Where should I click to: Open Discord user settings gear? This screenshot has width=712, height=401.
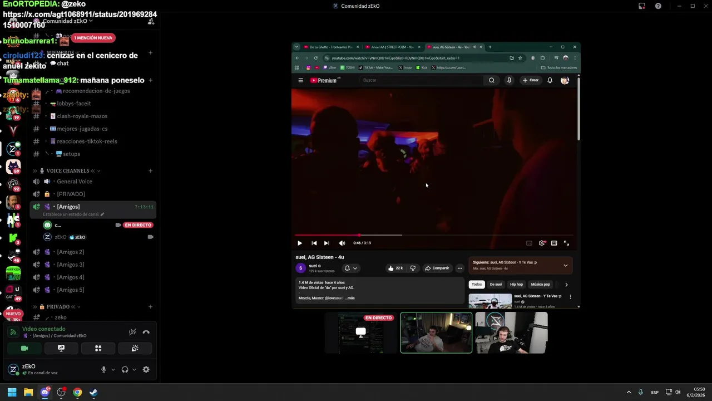click(x=146, y=369)
